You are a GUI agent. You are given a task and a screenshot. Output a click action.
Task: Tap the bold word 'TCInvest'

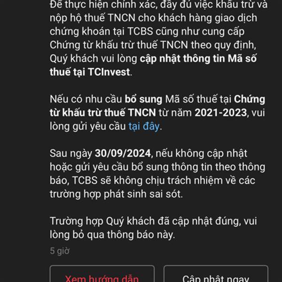click(x=109, y=72)
